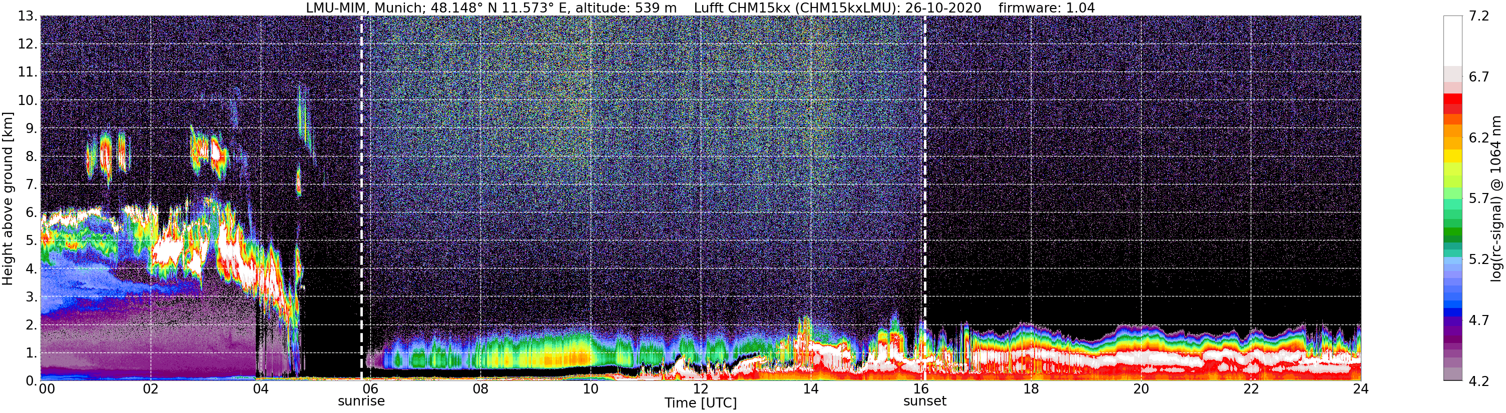Image resolution: width=1506 pixels, height=413 pixels.
Task: Click the colorbar label 'log(rc-signal) @ 1064 nm'
Action: (1495, 198)
